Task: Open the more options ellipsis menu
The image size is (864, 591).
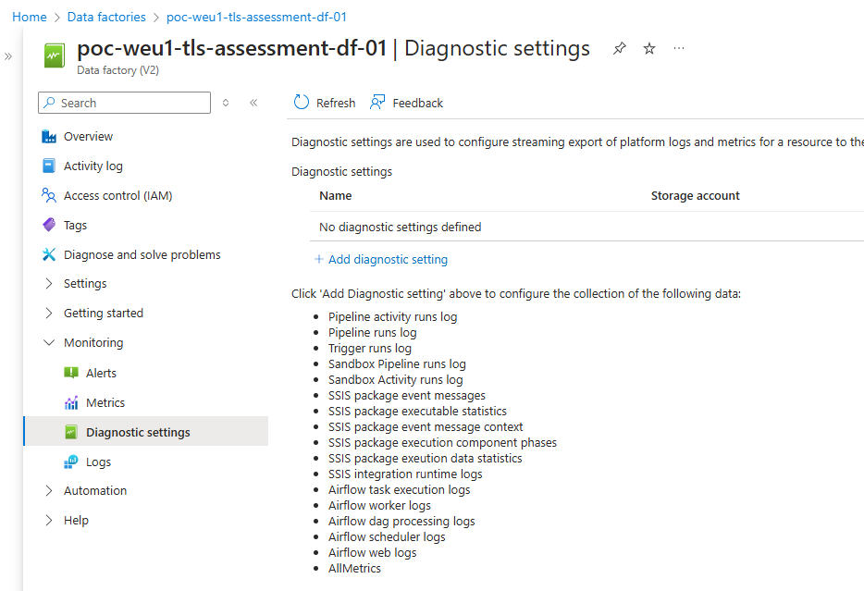Action: coord(679,48)
